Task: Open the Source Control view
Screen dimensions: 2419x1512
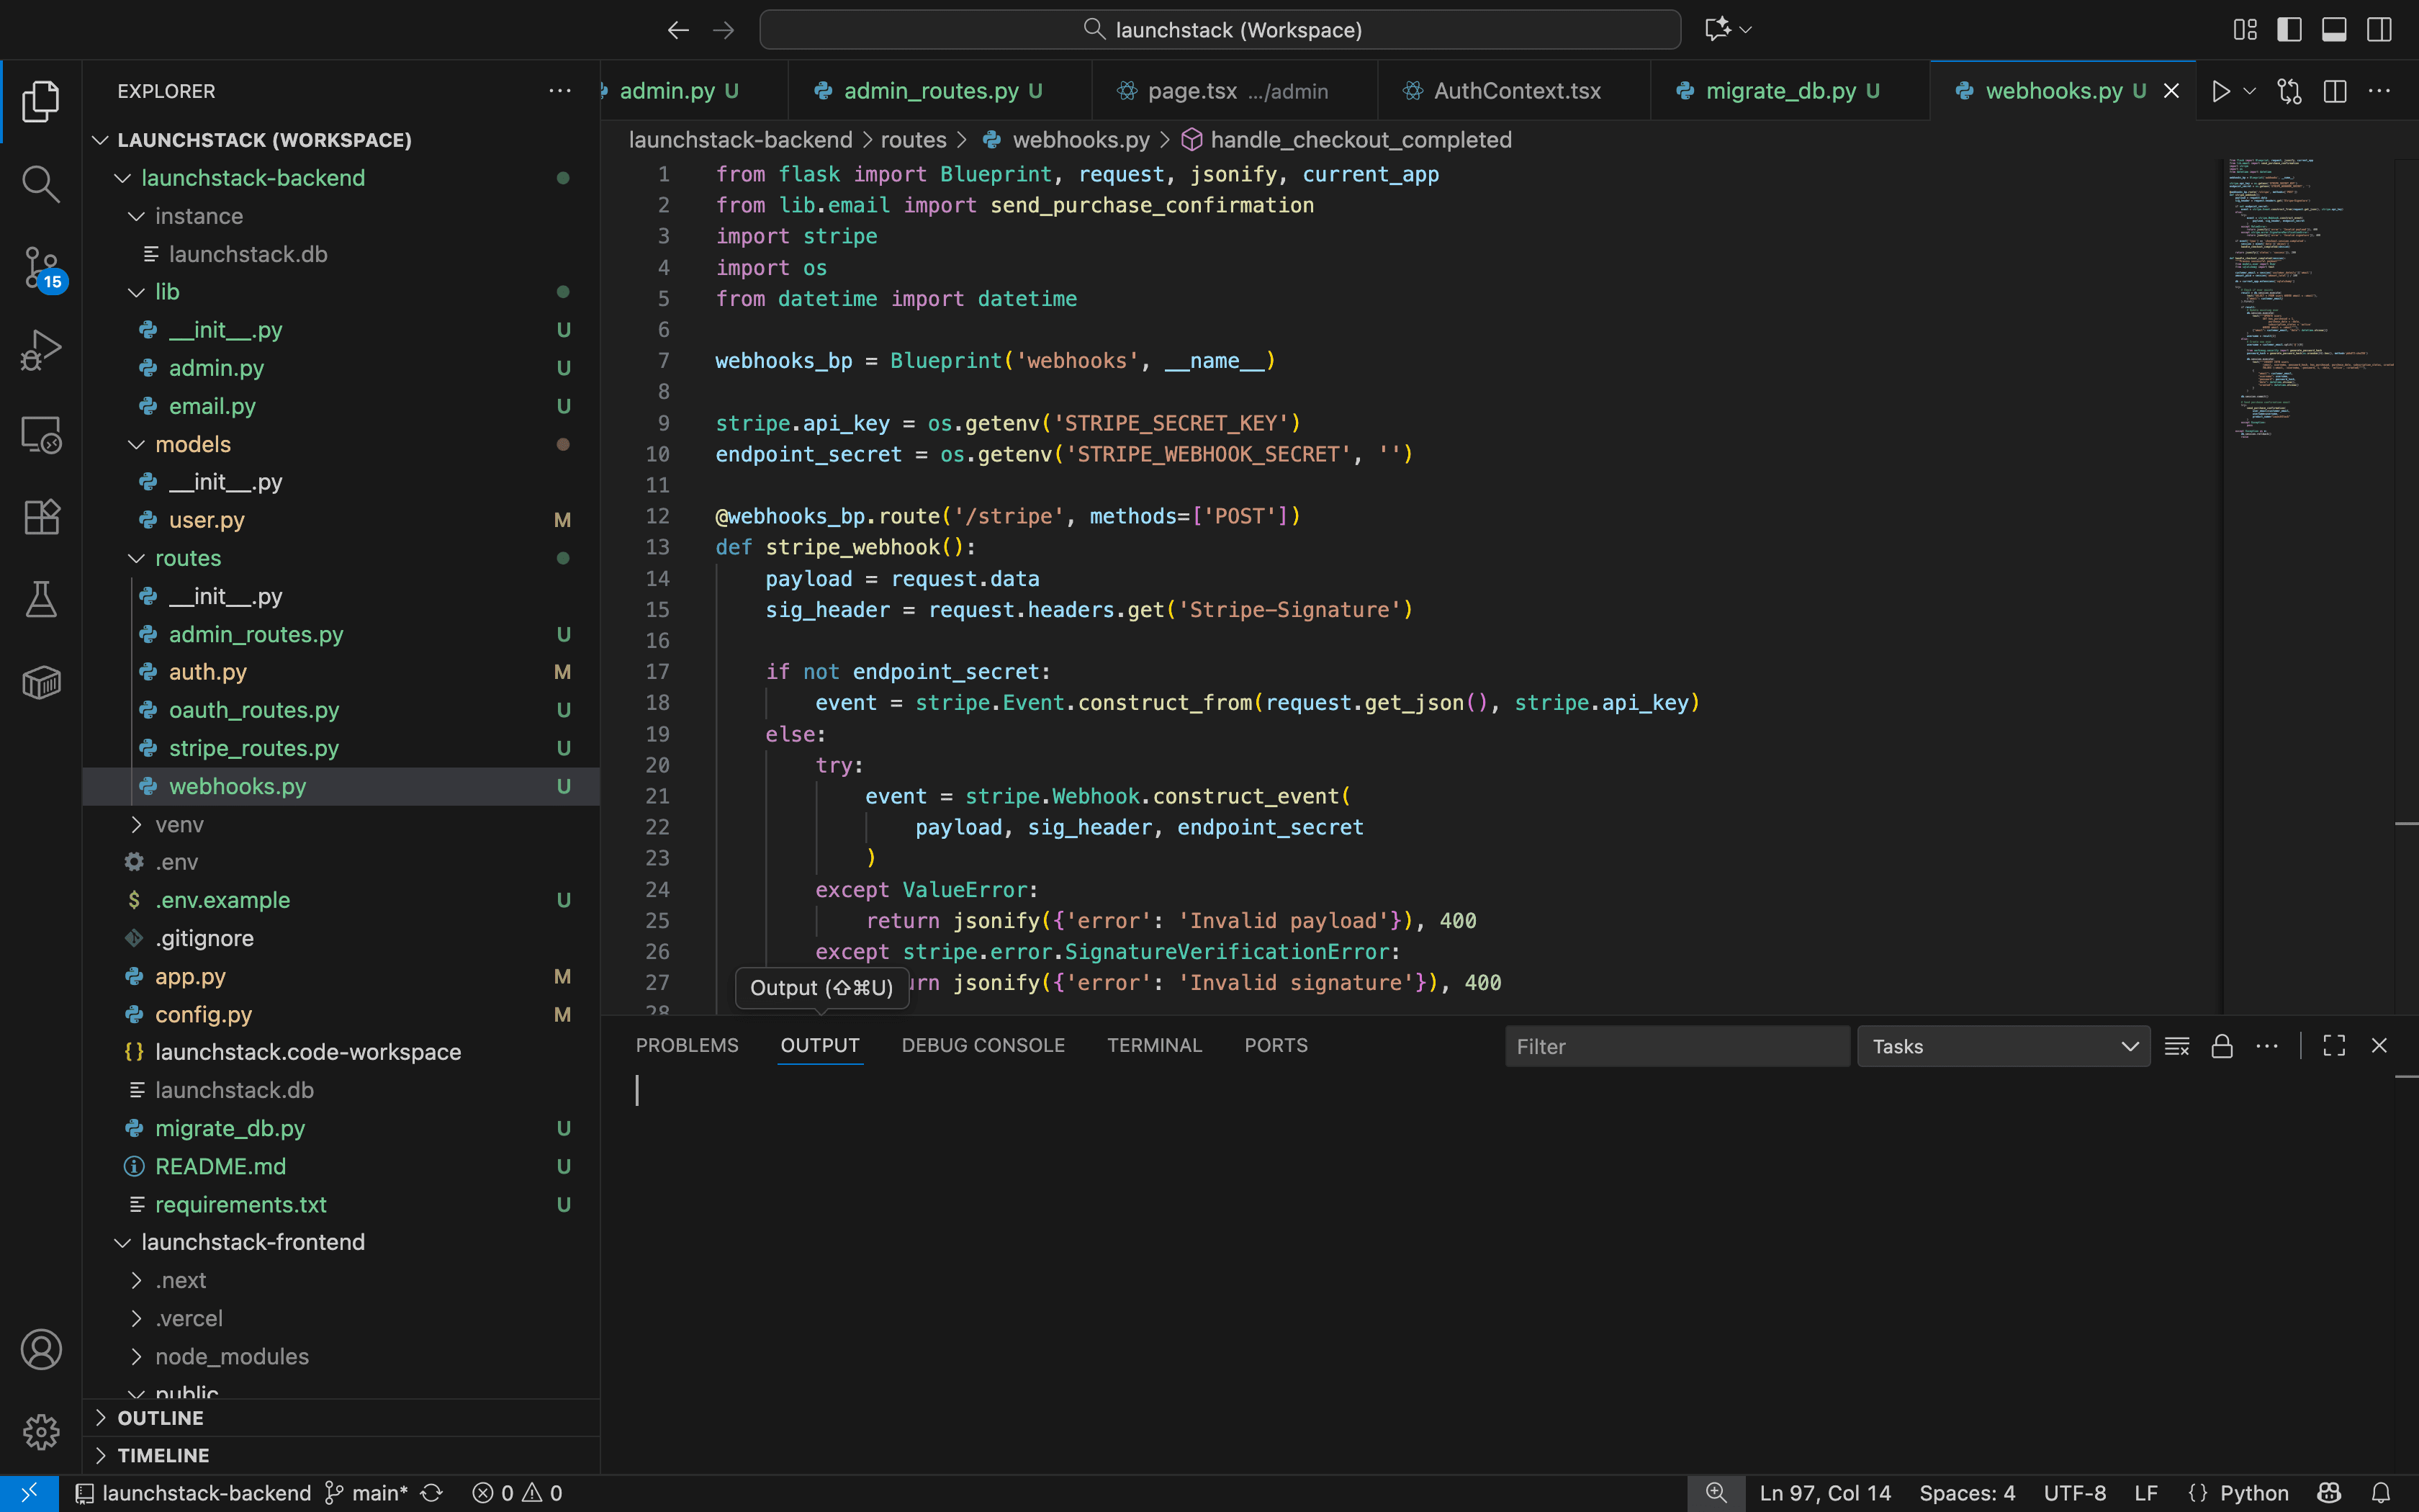Action: (41, 267)
